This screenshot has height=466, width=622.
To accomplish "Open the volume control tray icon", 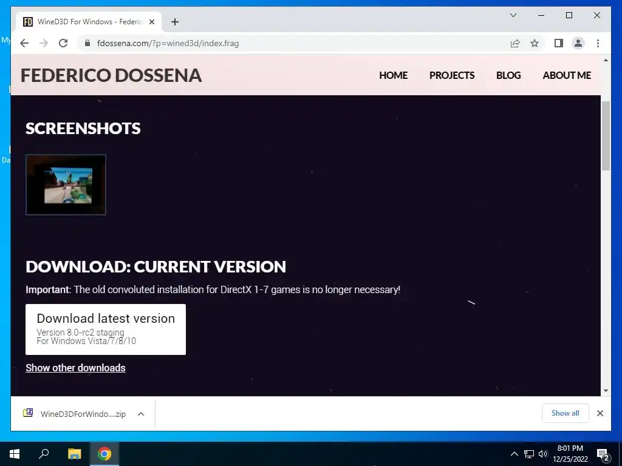I will coord(543,454).
